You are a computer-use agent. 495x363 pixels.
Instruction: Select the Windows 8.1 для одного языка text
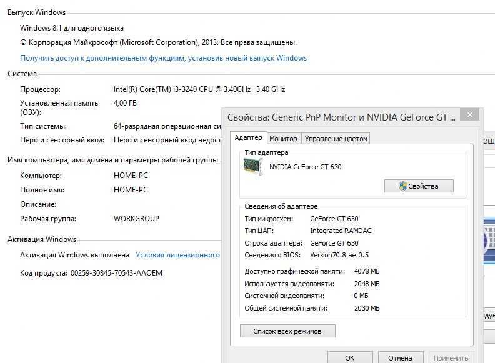click(x=72, y=28)
